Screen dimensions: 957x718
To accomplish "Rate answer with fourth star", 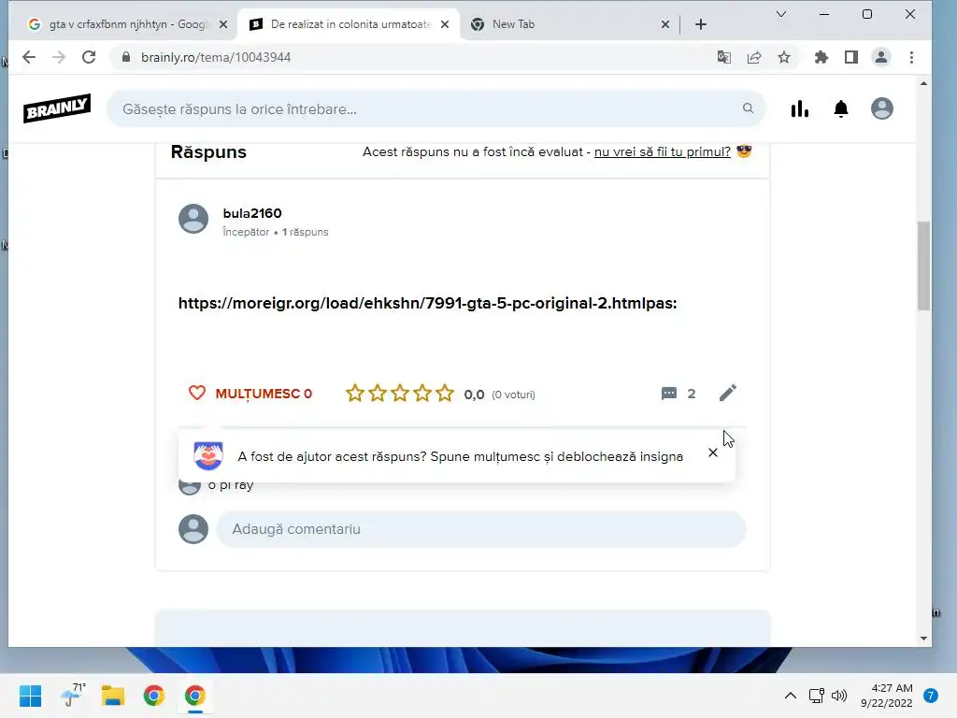I will (x=422, y=394).
